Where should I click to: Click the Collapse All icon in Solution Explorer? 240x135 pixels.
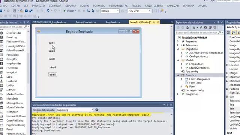coord(210,27)
